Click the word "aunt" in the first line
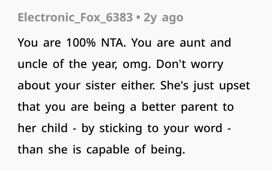 pos(193,43)
